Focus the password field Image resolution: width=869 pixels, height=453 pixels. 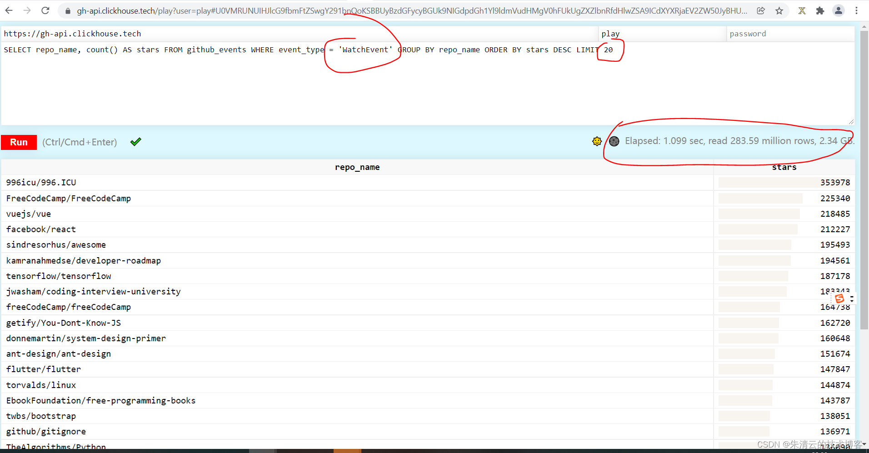(x=790, y=34)
